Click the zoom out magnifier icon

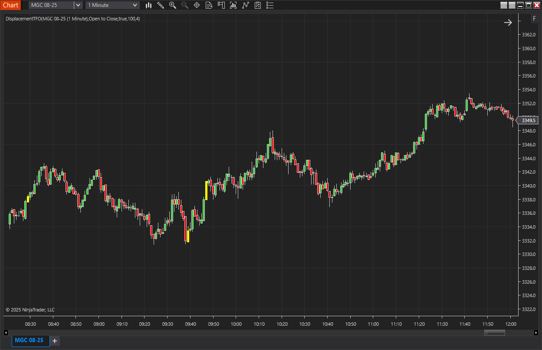pyautogui.click(x=184, y=5)
